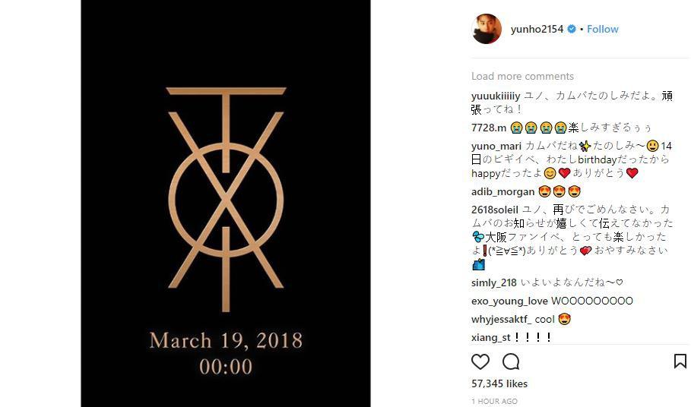Image resolution: width=691 pixels, height=407 pixels.
Task: Open the comment bubble icon
Action: pyautogui.click(x=511, y=361)
